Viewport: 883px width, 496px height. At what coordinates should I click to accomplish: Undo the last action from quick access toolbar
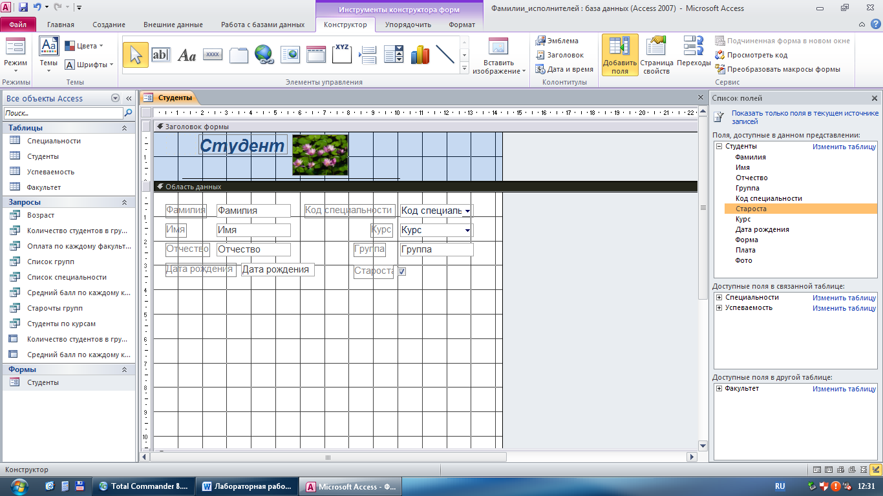[x=37, y=8]
